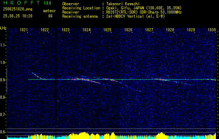Click the observer name Takanori Kawachi
Viewport: 219px width, 139px height.
[122, 4]
